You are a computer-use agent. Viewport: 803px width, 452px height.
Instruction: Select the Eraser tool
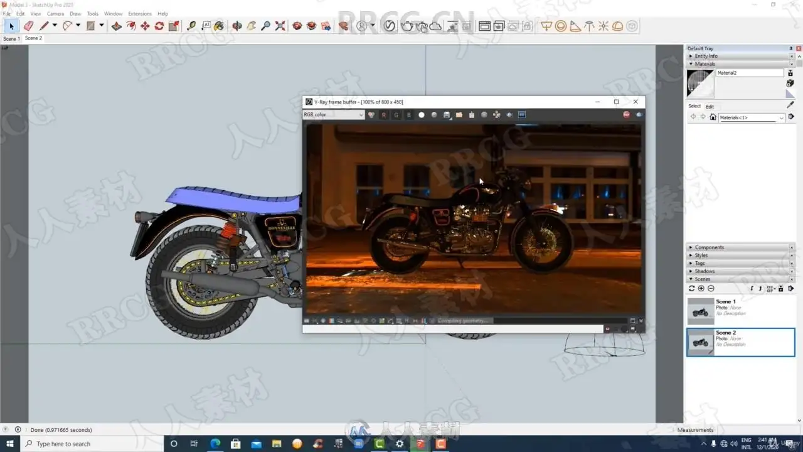pos(28,26)
